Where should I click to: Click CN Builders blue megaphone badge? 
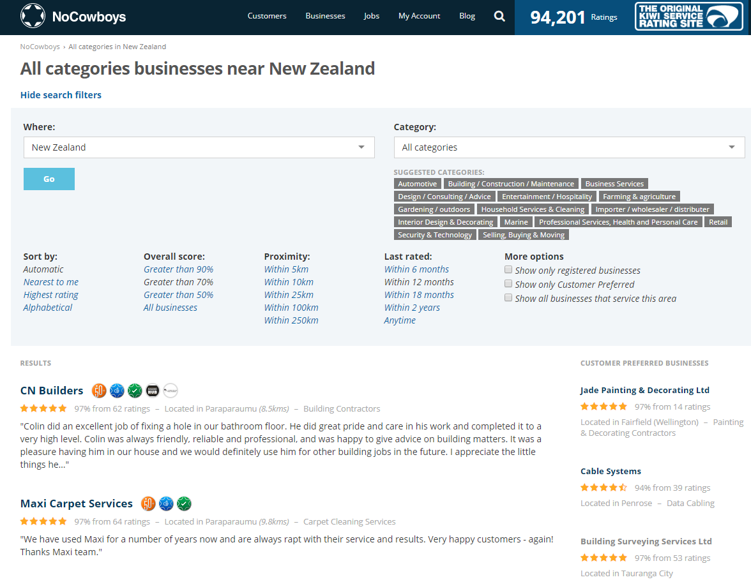coord(117,391)
